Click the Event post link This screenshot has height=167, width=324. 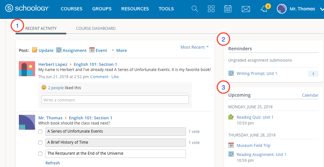(x=101, y=50)
